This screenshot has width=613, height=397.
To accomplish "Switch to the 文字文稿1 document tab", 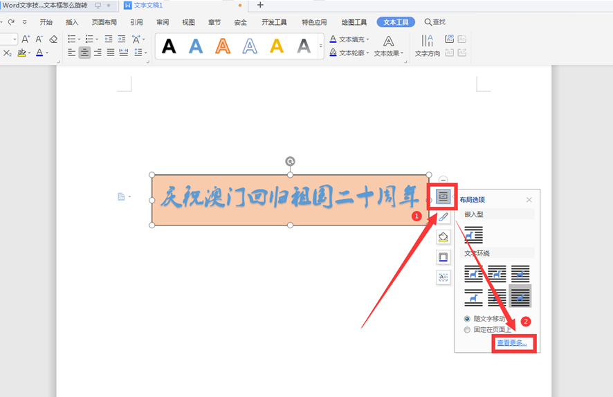I will pos(148,6).
